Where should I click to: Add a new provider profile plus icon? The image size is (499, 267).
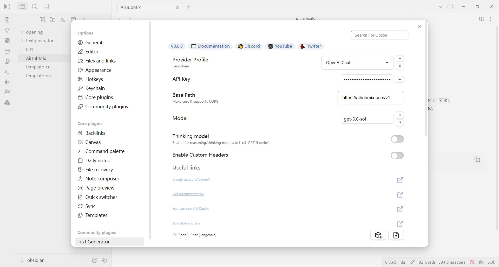point(400,59)
